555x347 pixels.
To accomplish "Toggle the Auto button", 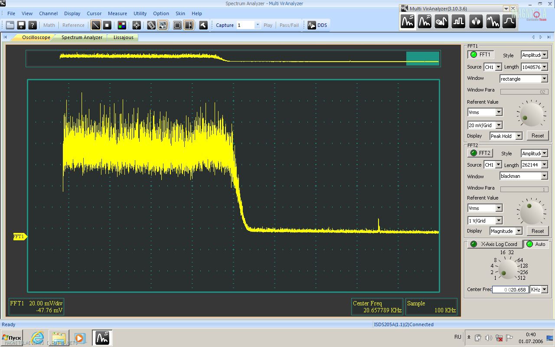I will click(536, 244).
